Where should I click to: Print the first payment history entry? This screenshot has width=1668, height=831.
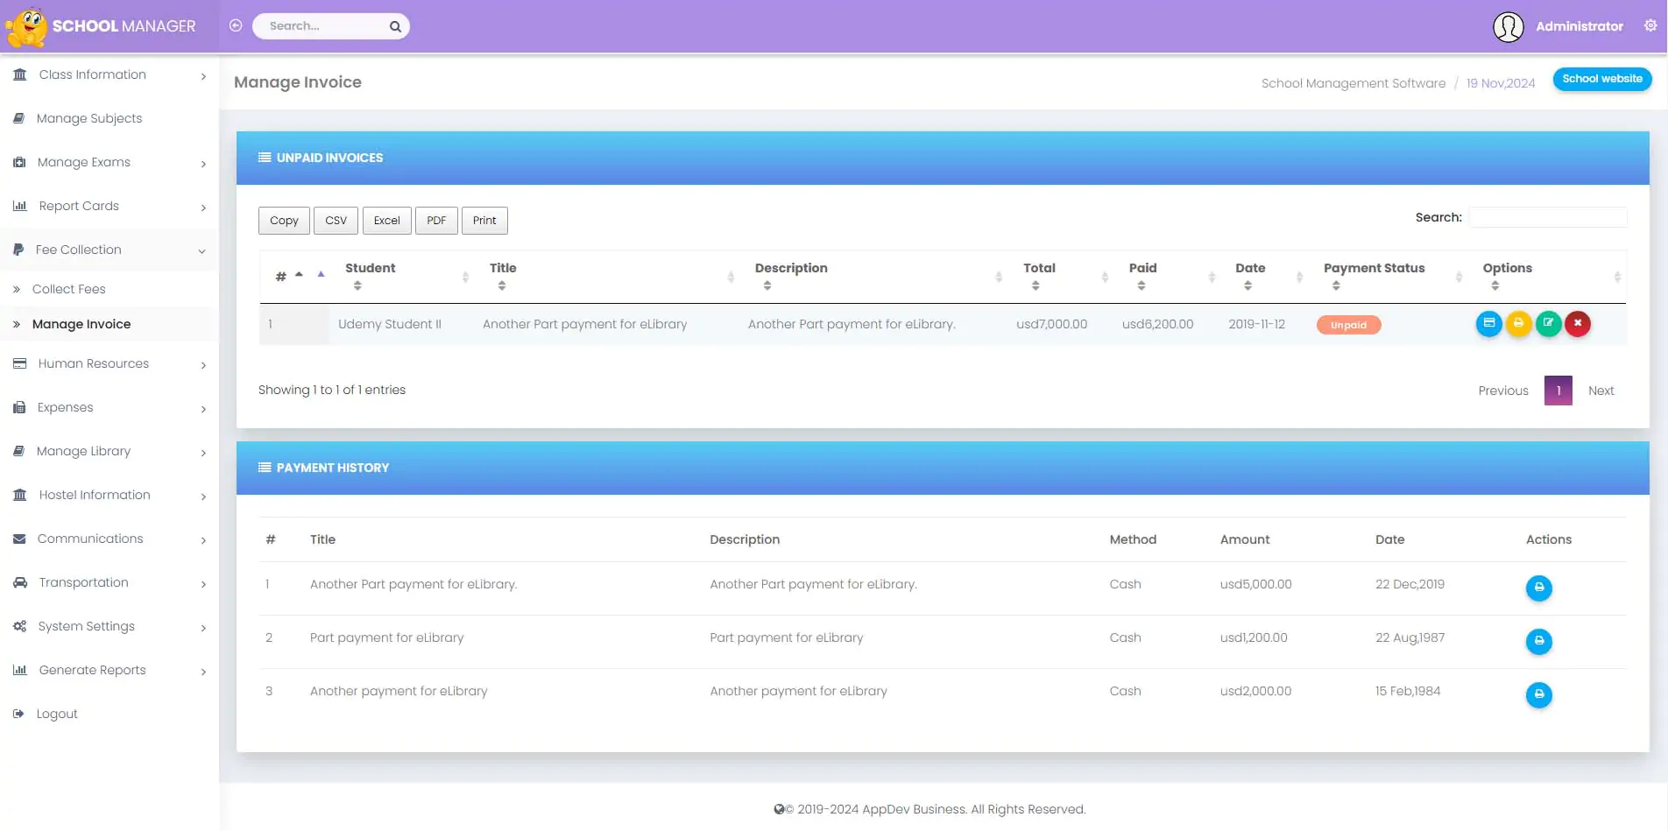click(x=1538, y=588)
